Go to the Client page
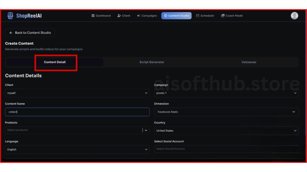The image size is (307, 172). click(x=124, y=16)
